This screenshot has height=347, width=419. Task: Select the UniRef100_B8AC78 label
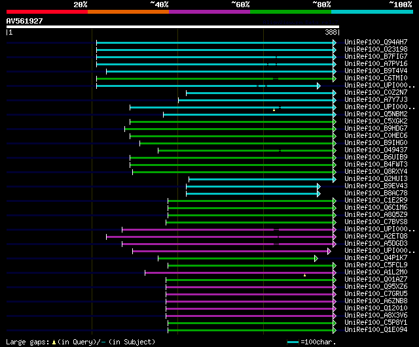pyautogui.click(x=376, y=193)
